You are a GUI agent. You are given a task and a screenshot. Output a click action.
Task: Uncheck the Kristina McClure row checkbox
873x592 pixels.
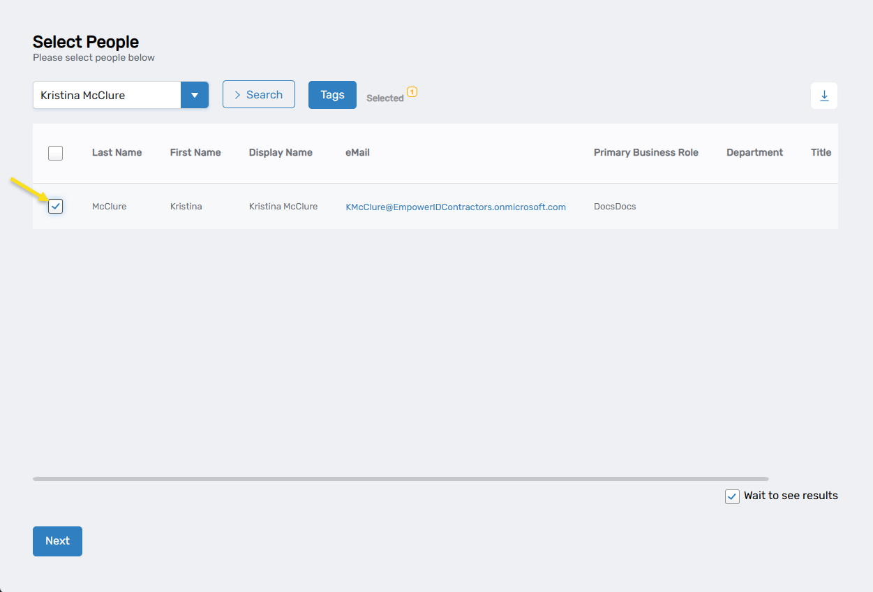tap(56, 206)
